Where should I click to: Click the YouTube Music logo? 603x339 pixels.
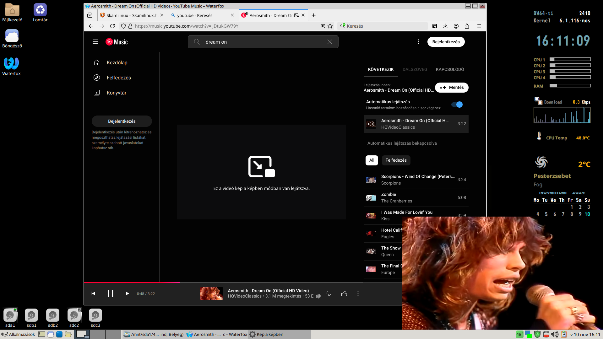click(x=117, y=42)
